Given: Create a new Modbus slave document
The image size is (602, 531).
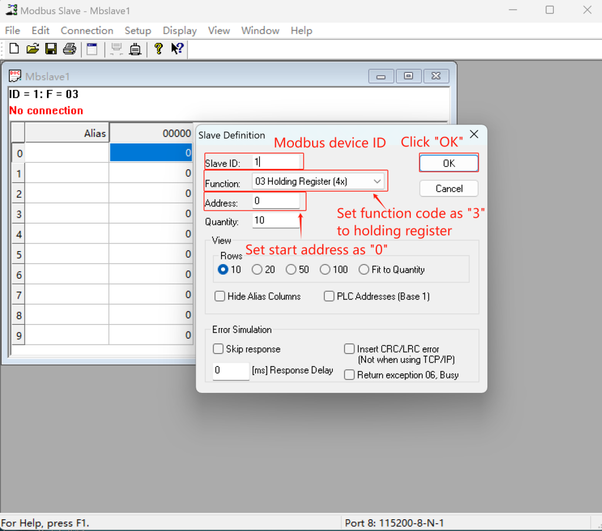Looking at the screenshot, I should coord(14,49).
